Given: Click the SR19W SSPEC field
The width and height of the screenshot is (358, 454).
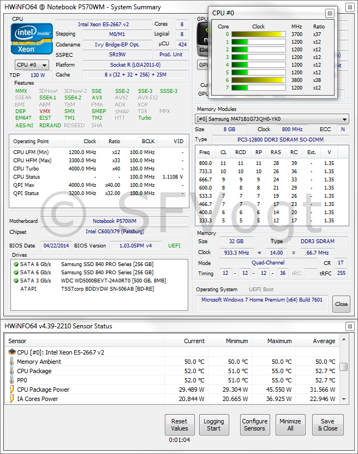Looking at the screenshot, I should point(117,55).
